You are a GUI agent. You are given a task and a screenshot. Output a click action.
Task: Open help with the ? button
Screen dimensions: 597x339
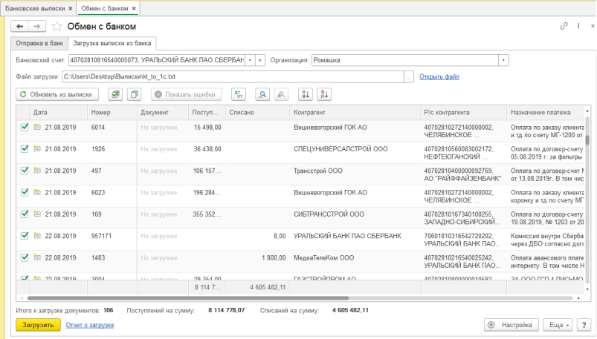[584, 325]
